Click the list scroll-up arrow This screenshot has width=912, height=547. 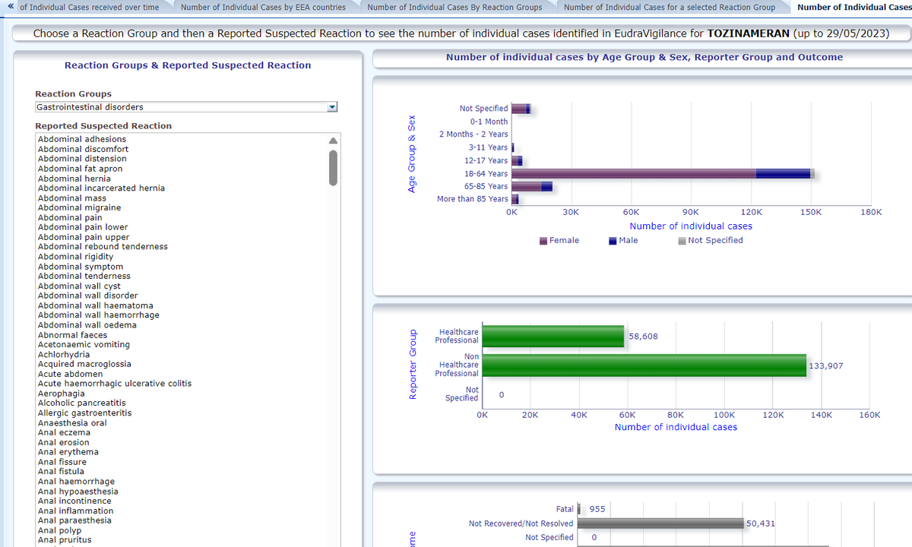(332, 141)
